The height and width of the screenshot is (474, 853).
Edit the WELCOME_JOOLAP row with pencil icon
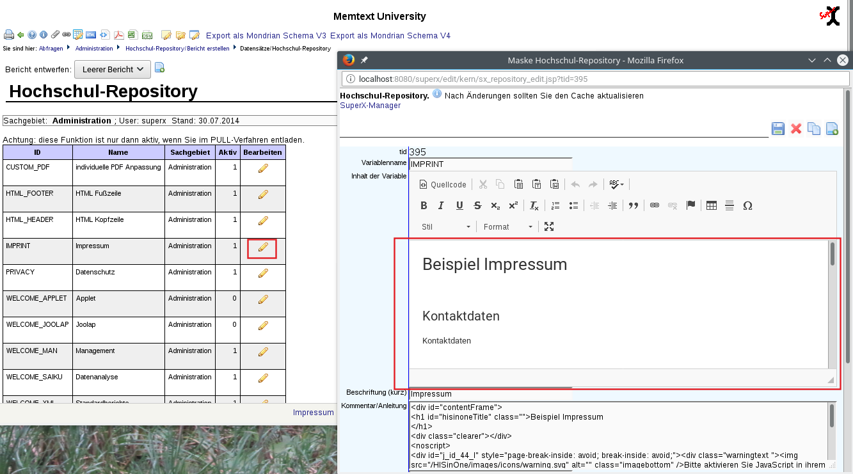[x=263, y=326]
